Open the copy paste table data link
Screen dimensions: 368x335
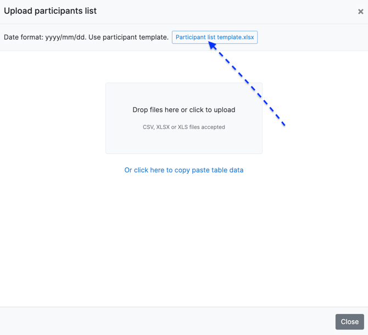tap(184, 170)
